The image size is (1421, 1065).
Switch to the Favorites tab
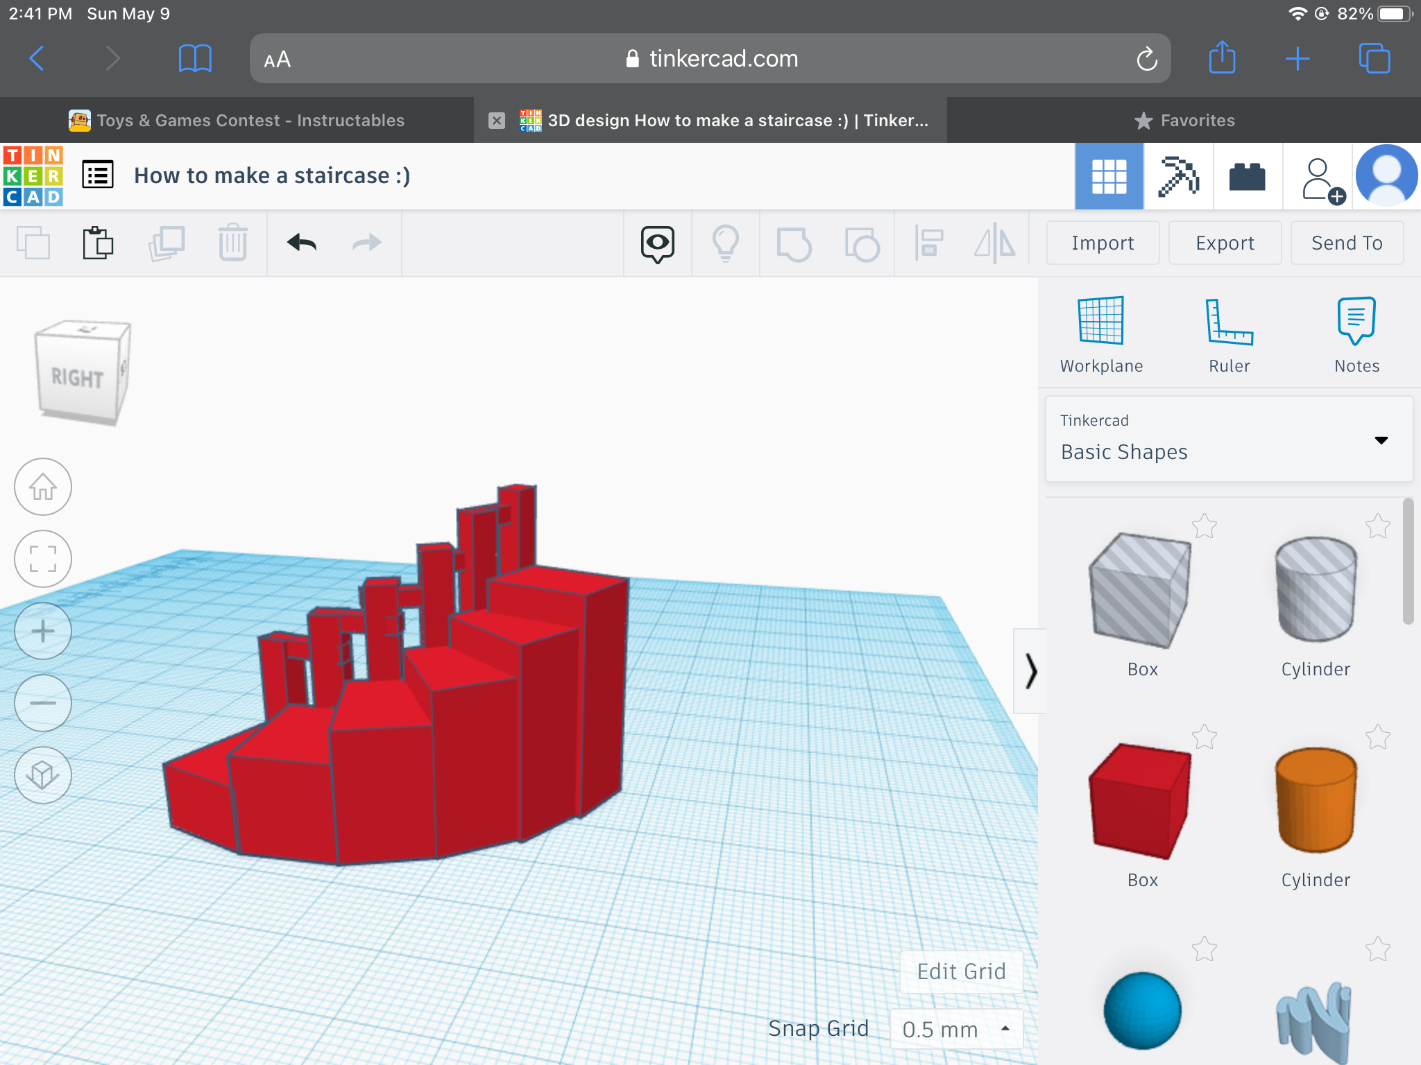tap(1184, 121)
